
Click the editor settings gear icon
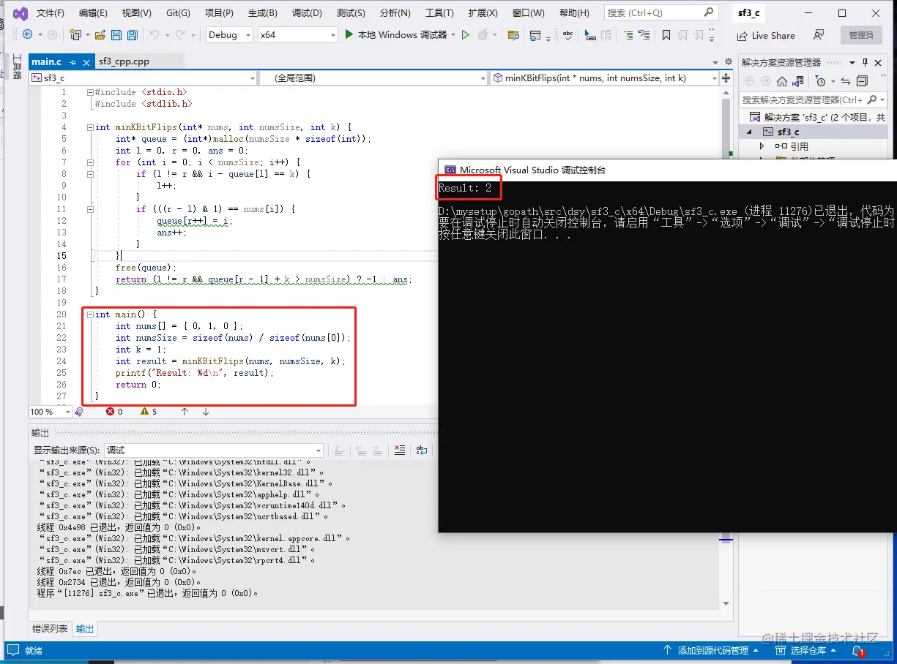728,62
